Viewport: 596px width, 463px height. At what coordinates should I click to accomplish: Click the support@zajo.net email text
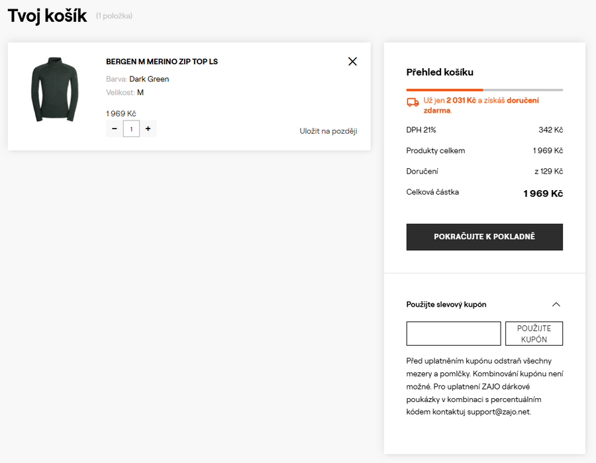click(x=497, y=412)
